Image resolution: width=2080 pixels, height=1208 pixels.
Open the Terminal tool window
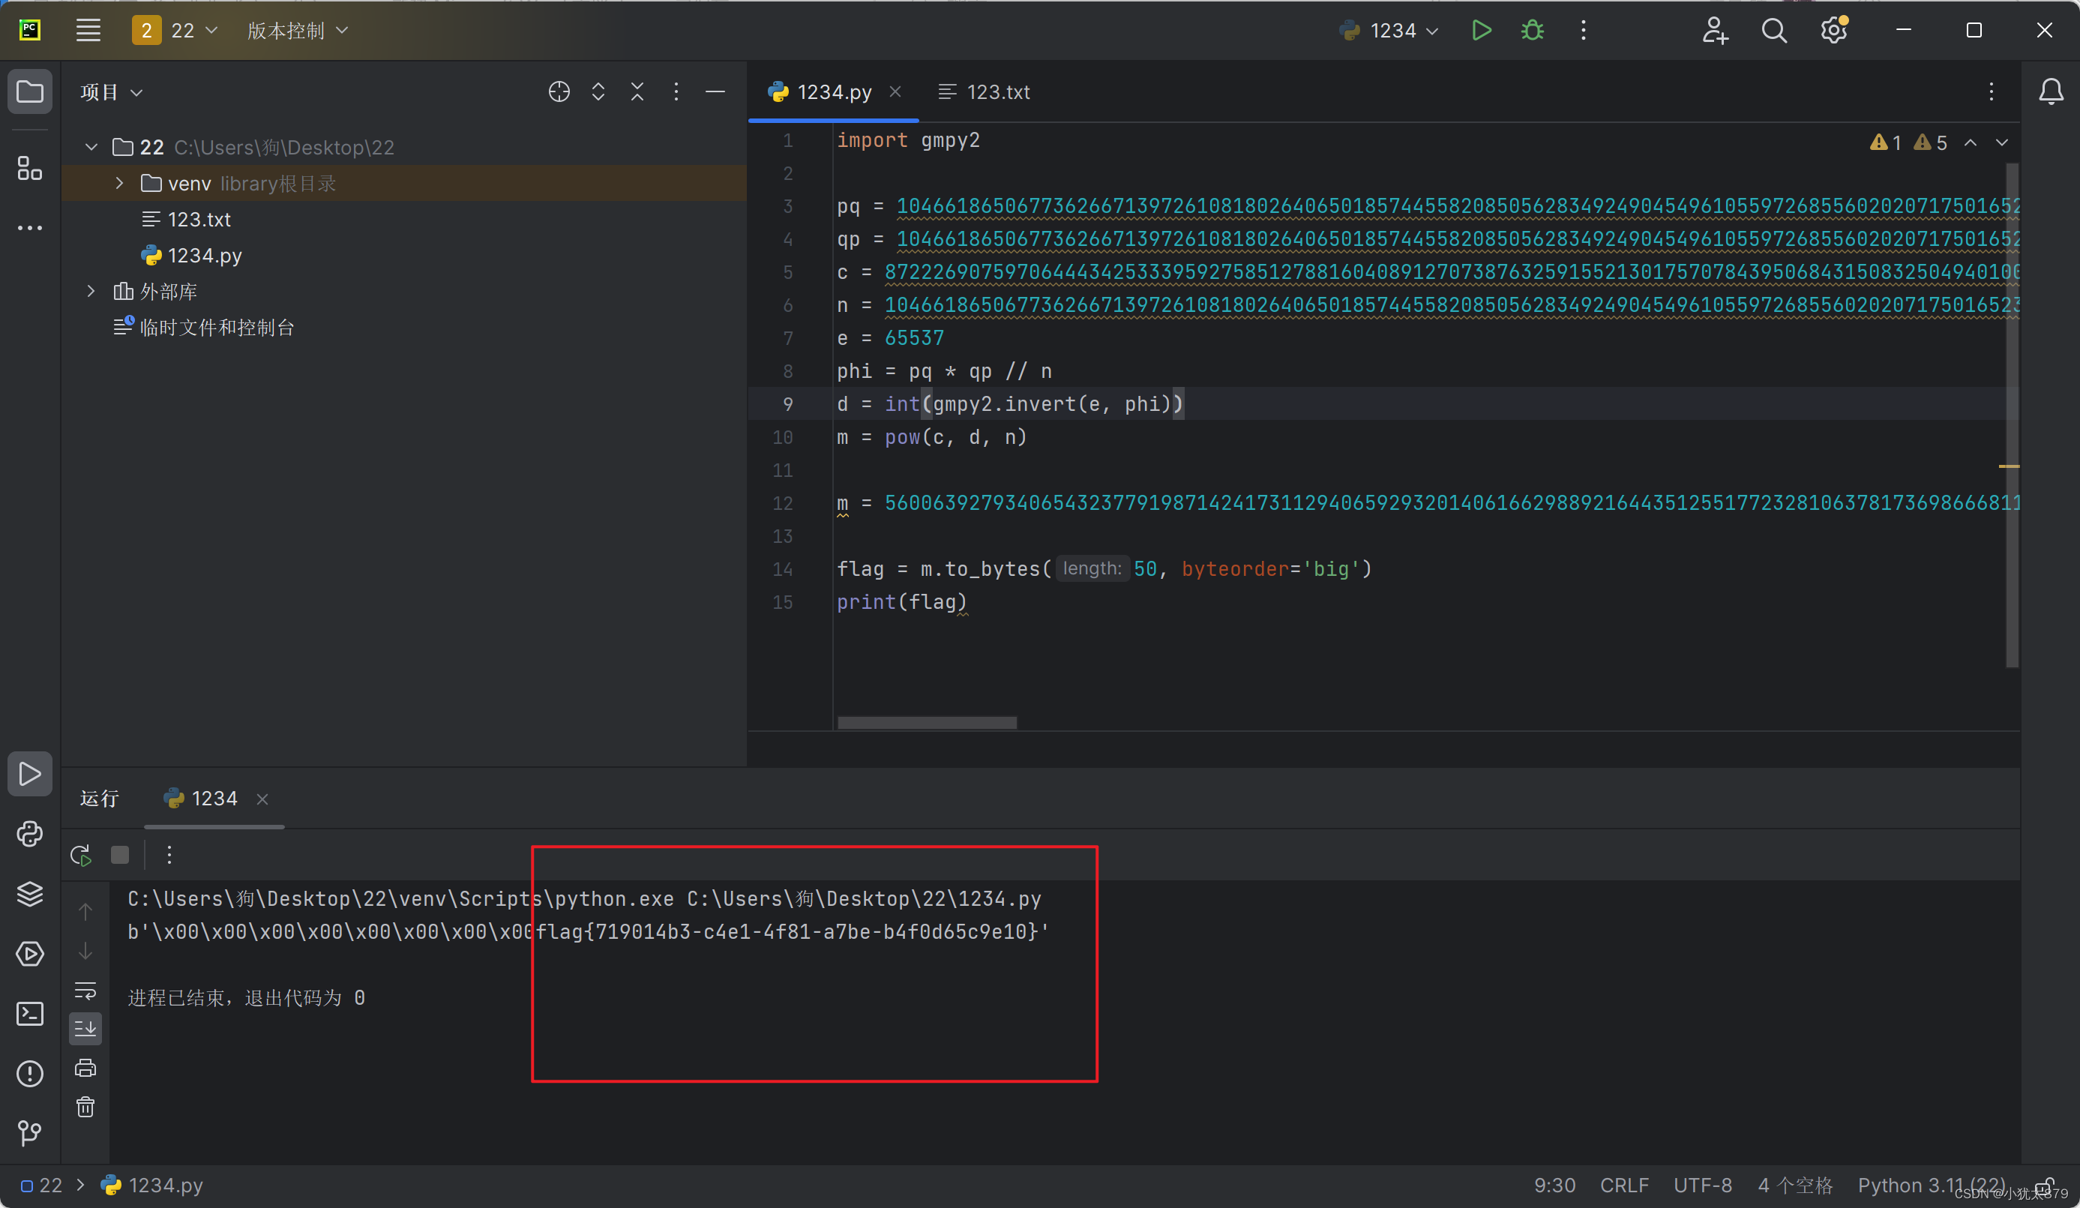30,1013
